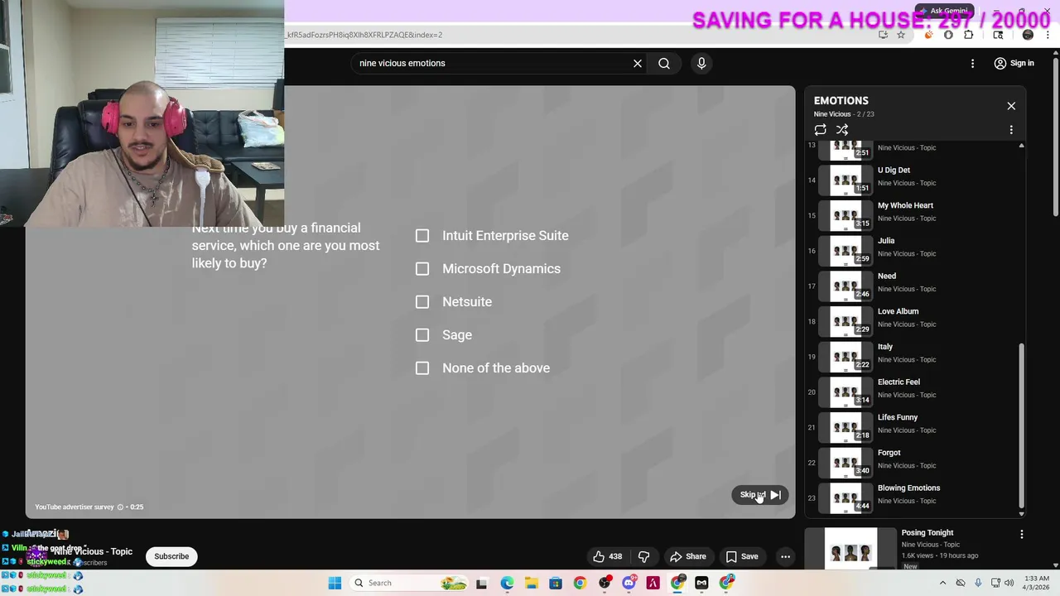The height and width of the screenshot is (596, 1060).
Task: Skip the advertiser survey
Action: coord(759,495)
